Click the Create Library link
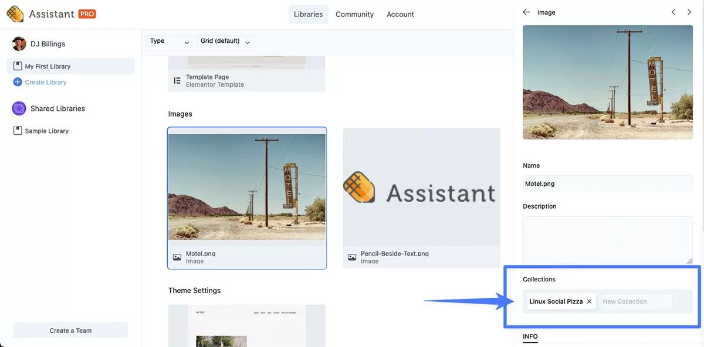Screen dimensions: 704x347 click(x=46, y=82)
